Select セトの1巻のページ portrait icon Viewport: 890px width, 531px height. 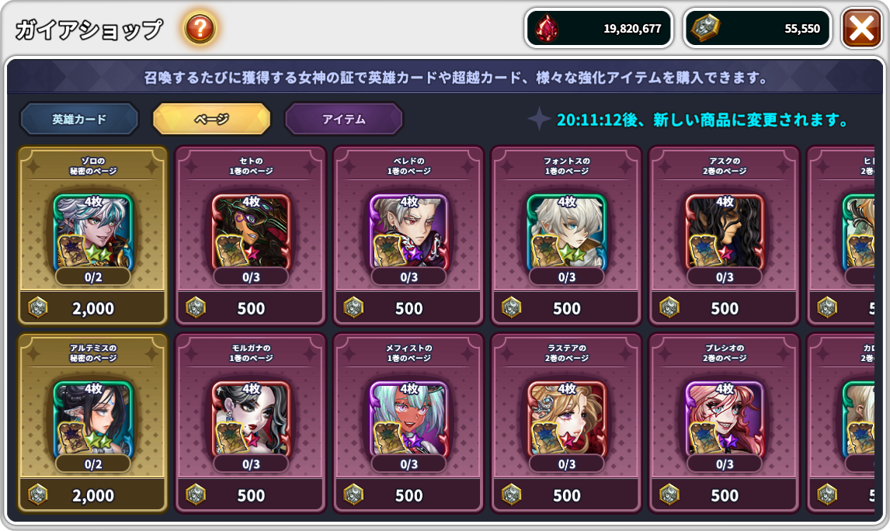tap(251, 232)
